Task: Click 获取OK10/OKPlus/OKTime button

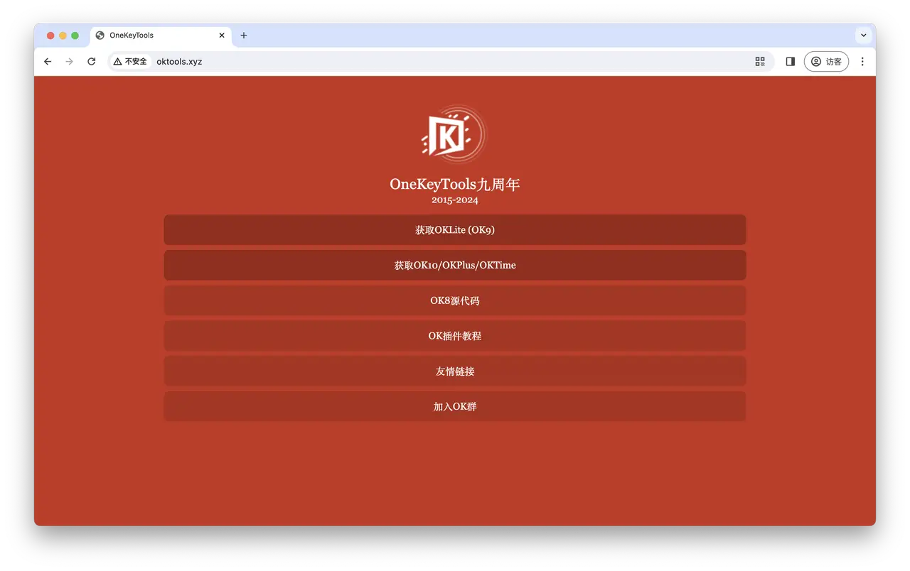Action: tap(455, 265)
